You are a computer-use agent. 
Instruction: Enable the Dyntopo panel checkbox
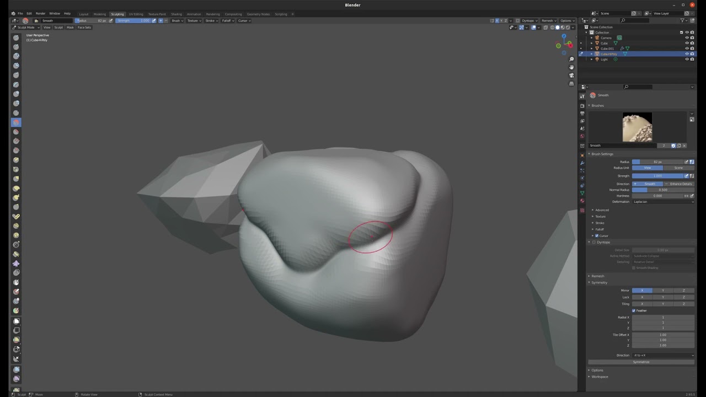pyautogui.click(x=594, y=242)
